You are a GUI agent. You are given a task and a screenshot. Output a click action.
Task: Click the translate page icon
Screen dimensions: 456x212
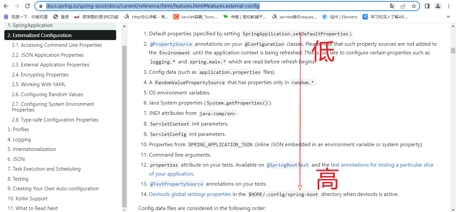pos(392,6)
